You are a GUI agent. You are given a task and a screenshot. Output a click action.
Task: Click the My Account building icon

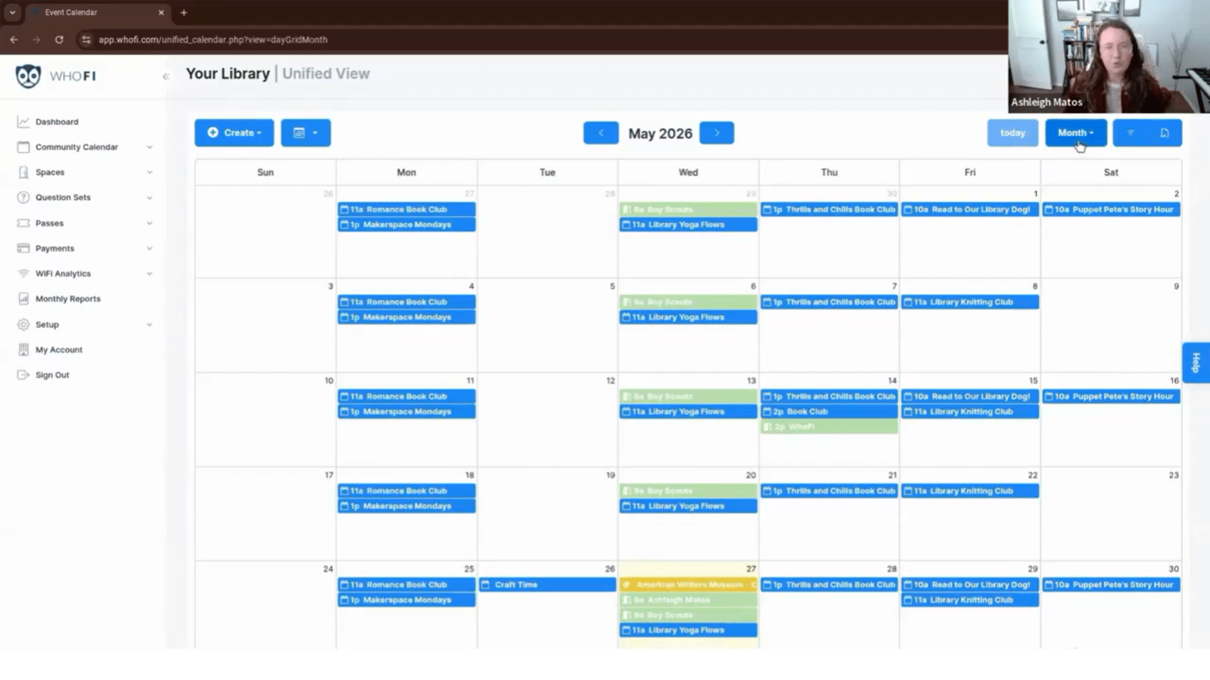tap(23, 349)
